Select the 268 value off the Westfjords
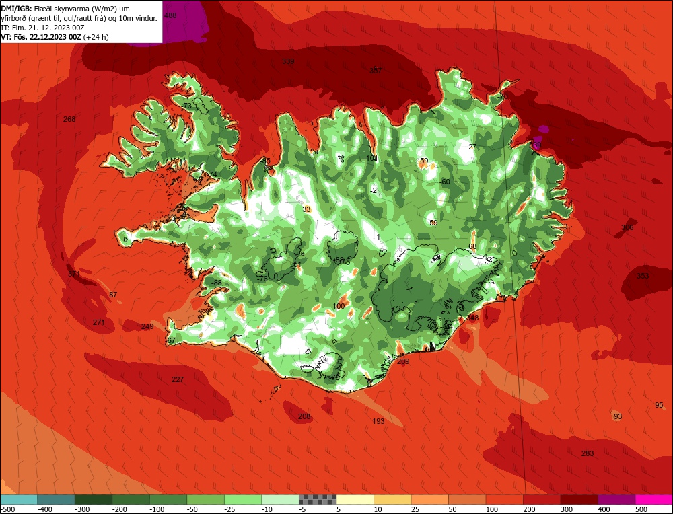 [69, 119]
